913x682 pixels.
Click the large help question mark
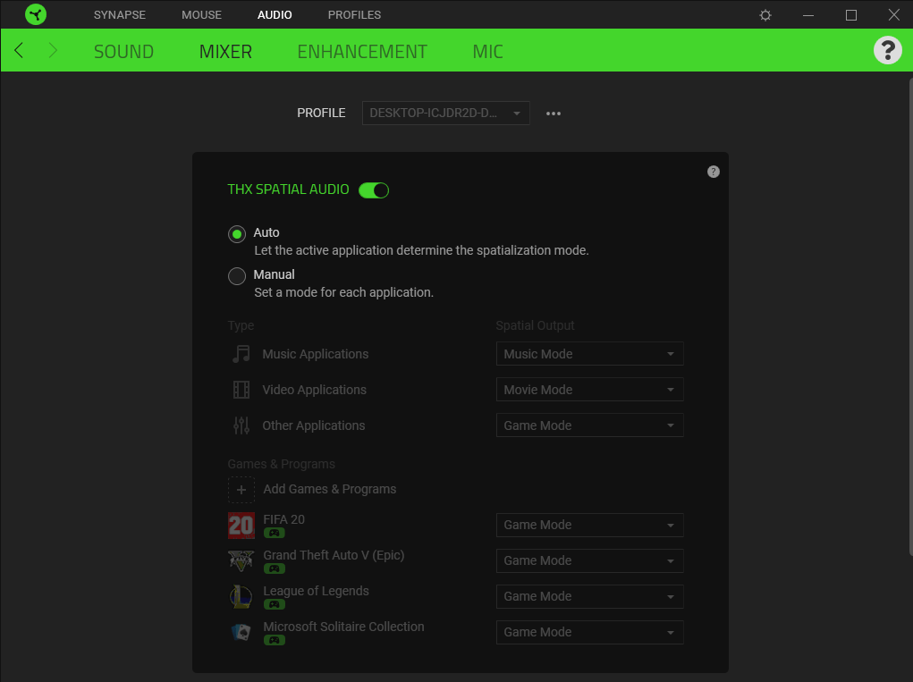tap(887, 50)
